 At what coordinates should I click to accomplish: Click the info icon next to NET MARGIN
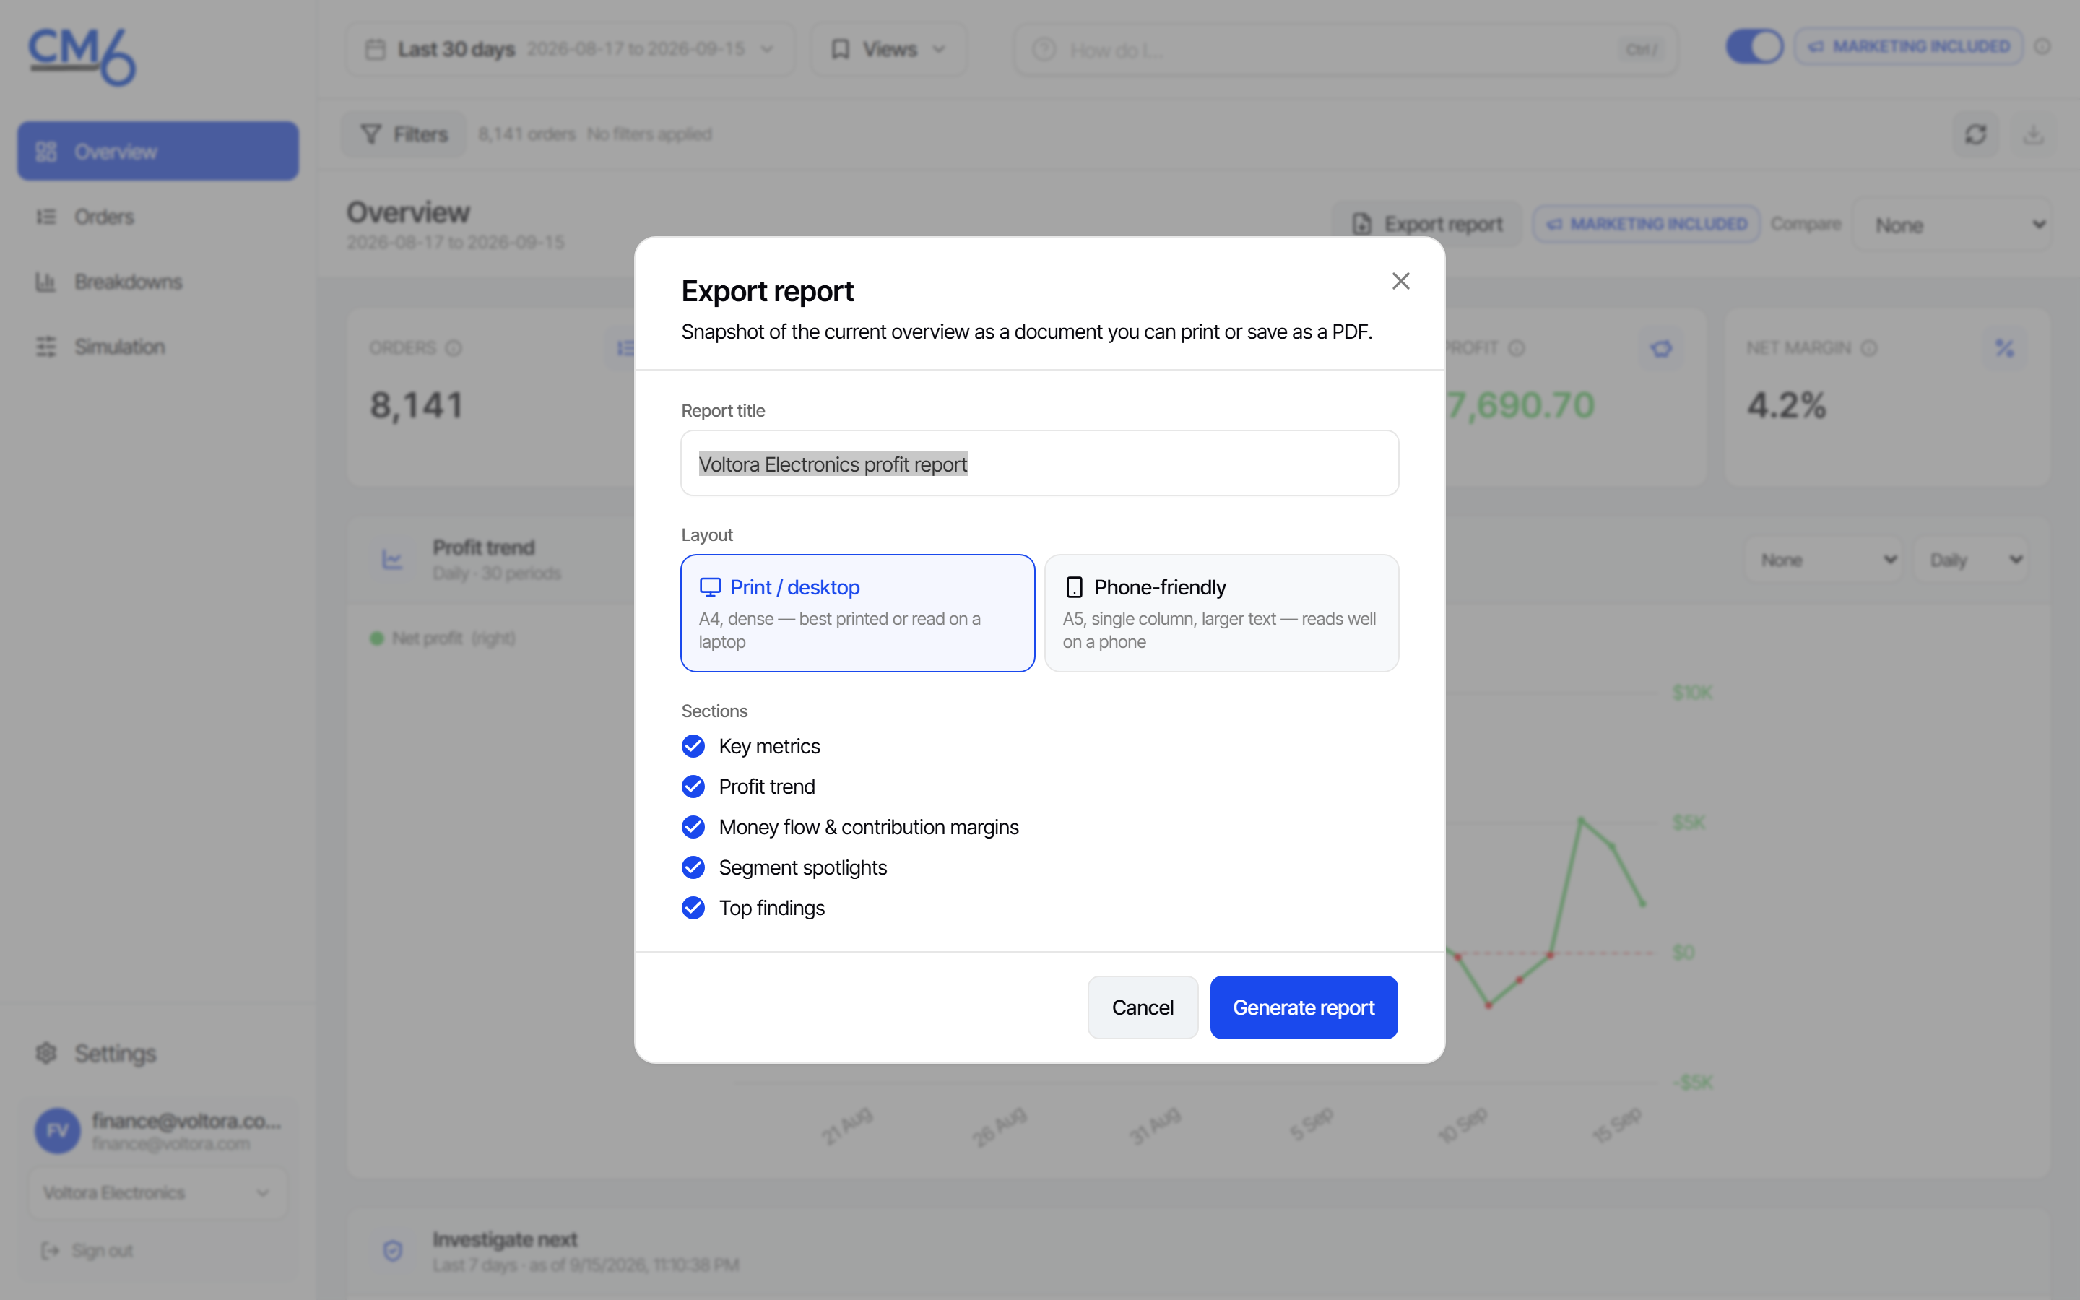pos(1868,347)
